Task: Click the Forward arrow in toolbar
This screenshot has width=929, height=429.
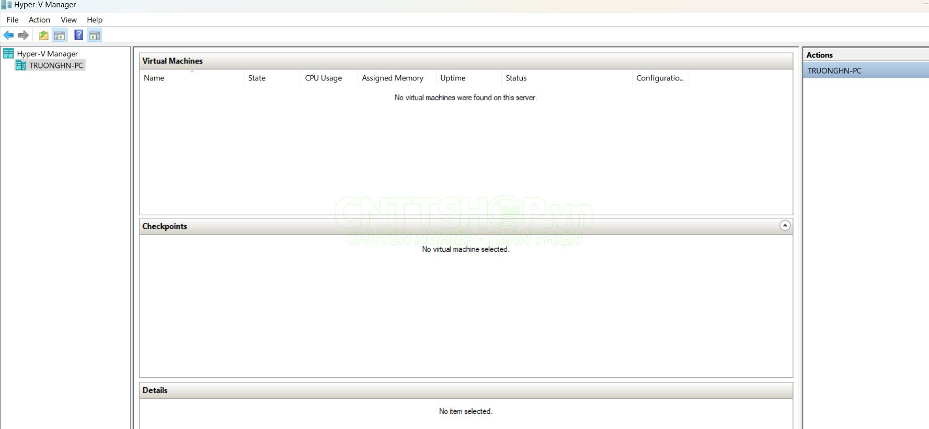Action: 24,36
